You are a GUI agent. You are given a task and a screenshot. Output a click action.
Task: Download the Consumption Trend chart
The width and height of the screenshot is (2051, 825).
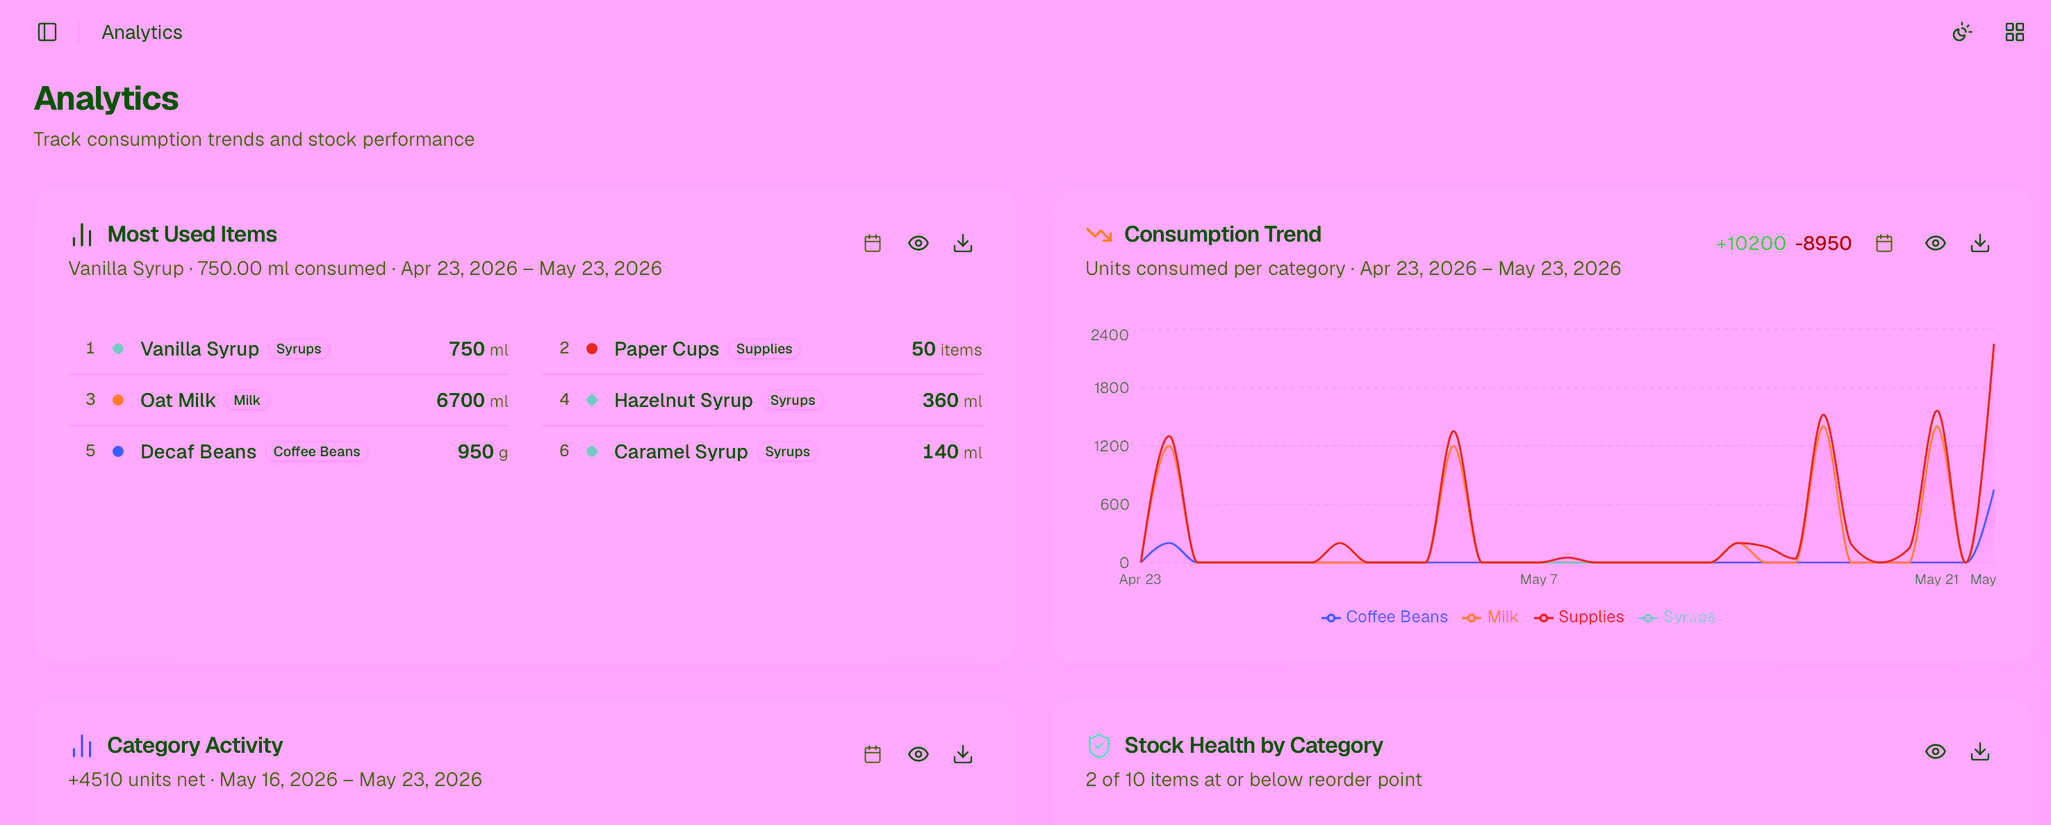[1979, 242]
